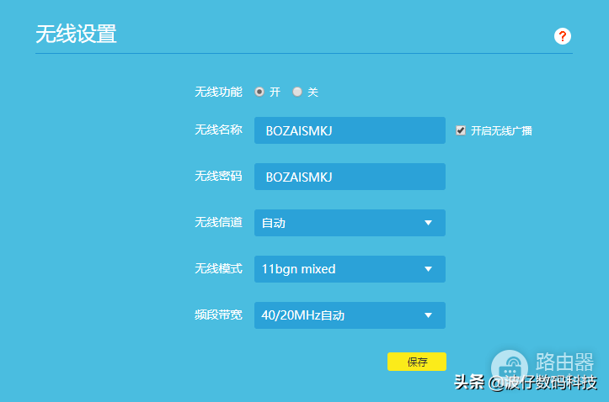The image size is (609, 402).
Task: Click the 开 label next to radio
Action: (275, 93)
